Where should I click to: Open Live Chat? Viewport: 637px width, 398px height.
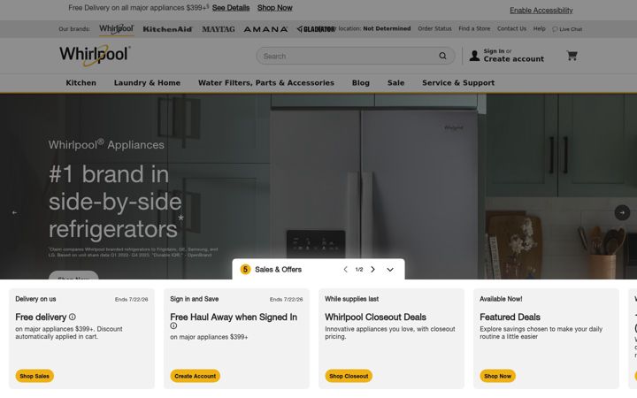(567, 29)
